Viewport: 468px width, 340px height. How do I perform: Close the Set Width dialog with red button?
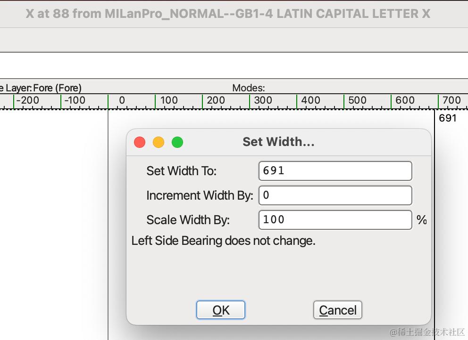140,142
